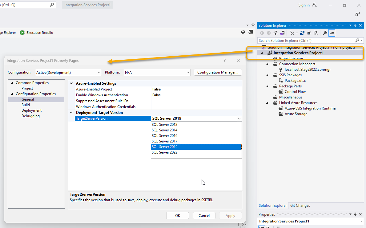366x228 pixels.
Task: Click the search magnifier in Solution Explorer
Action: tap(357, 41)
